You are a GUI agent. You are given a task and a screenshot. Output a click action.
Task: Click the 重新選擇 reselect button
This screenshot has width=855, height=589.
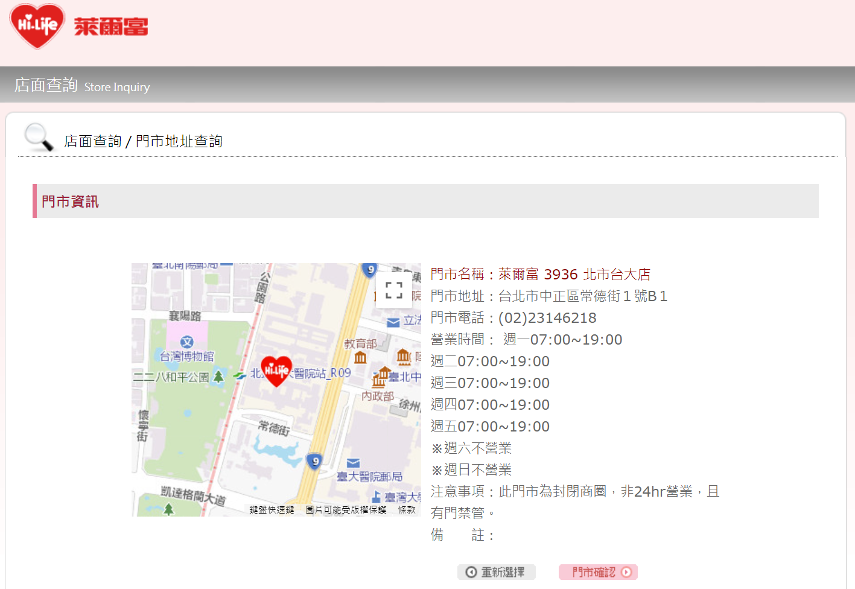coord(496,572)
